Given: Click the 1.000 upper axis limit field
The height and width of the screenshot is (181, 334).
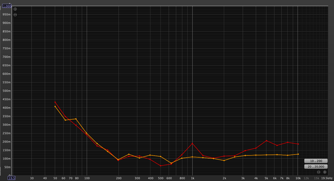Looking at the screenshot, I should [x=7, y=6].
